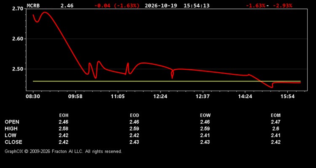Click the EOH column header
Viewport: 316px width, 168px height.
tap(64, 115)
